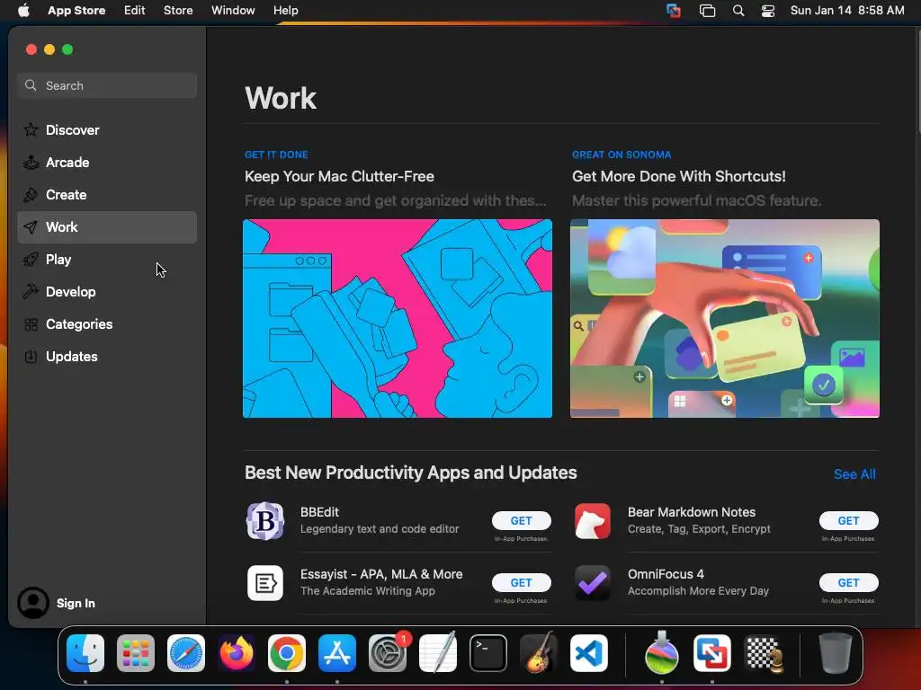Open System Settings from the Dock
Screen dimensions: 921x690
point(388,653)
